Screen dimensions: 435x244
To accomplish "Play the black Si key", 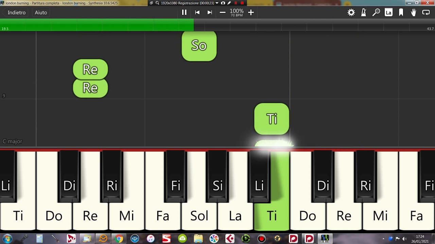I will (217, 176).
